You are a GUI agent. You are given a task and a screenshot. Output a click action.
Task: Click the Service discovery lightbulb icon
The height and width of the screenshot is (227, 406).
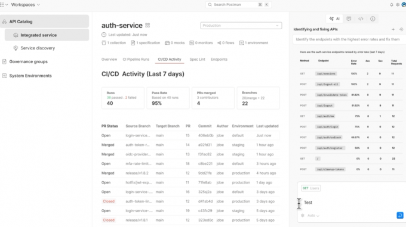click(16, 48)
